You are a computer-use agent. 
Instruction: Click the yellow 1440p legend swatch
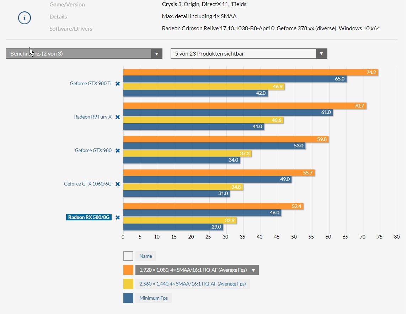tap(128, 284)
